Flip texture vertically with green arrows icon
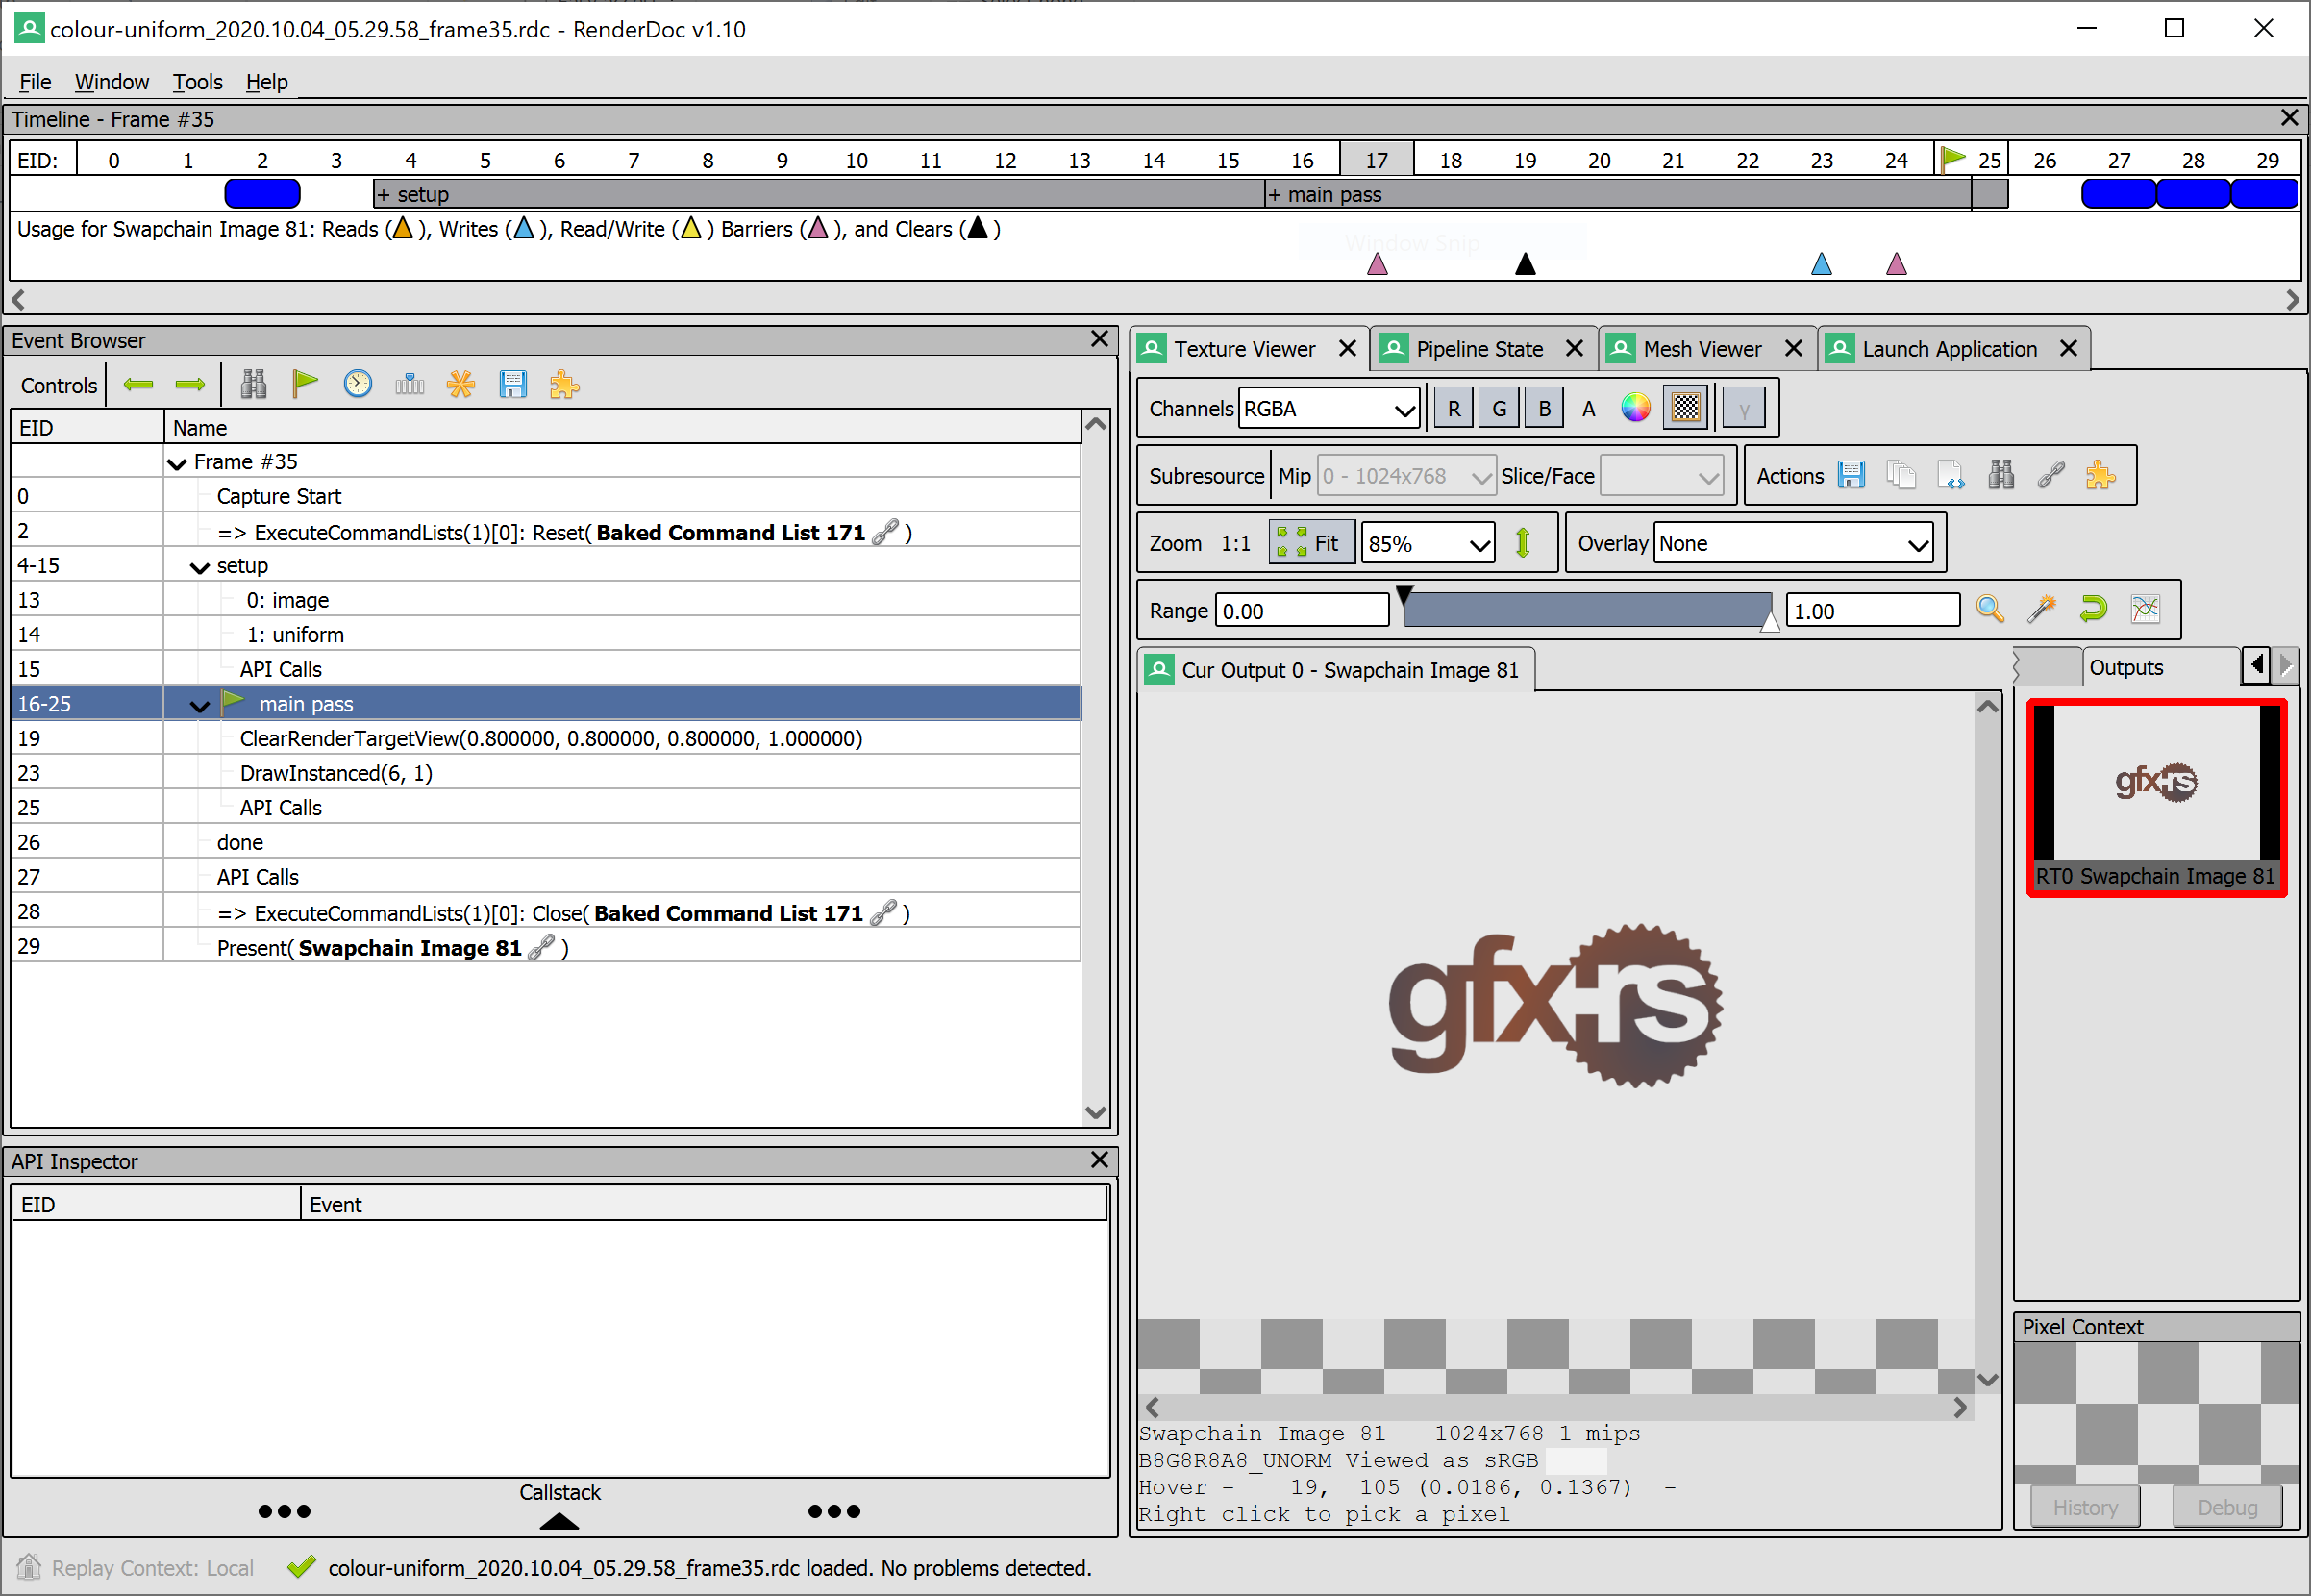 point(1524,543)
